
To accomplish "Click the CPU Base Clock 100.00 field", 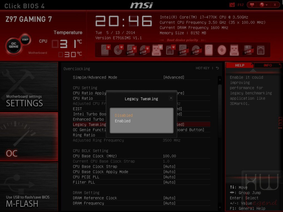I will pyautogui.click(x=169, y=156).
